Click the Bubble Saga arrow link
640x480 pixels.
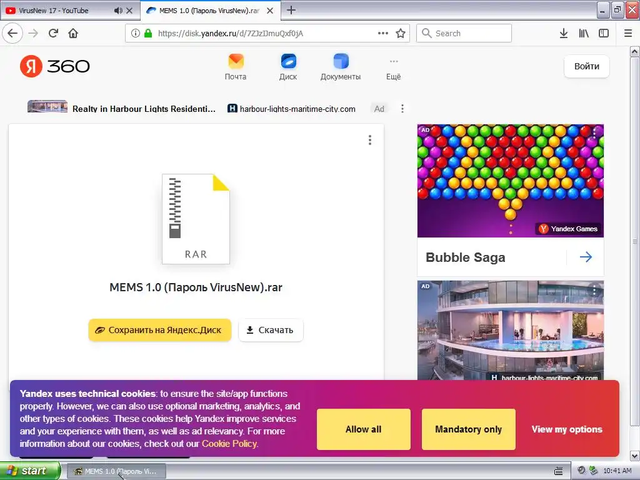coord(586,257)
